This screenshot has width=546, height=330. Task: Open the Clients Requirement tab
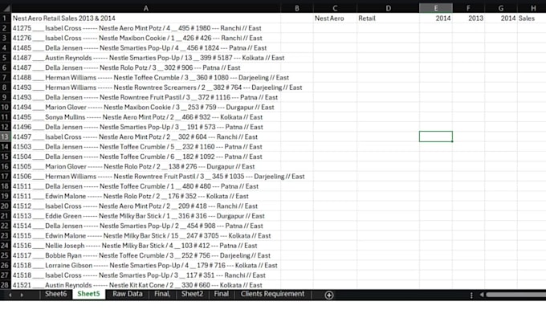(272, 294)
